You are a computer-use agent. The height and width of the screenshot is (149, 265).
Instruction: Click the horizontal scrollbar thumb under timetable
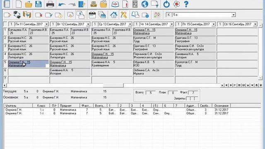pyautogui.click(x=113, y=85)
